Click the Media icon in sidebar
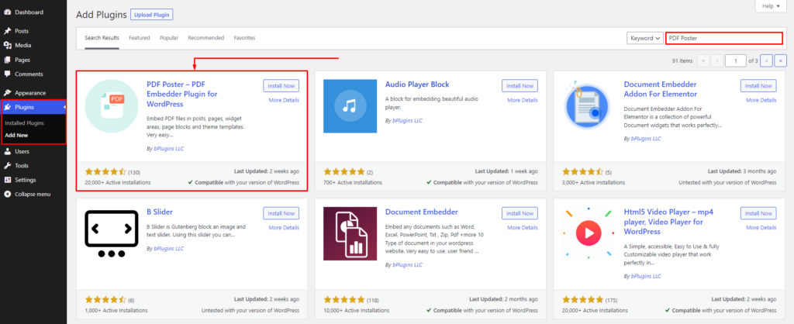 tap(8, 45)
